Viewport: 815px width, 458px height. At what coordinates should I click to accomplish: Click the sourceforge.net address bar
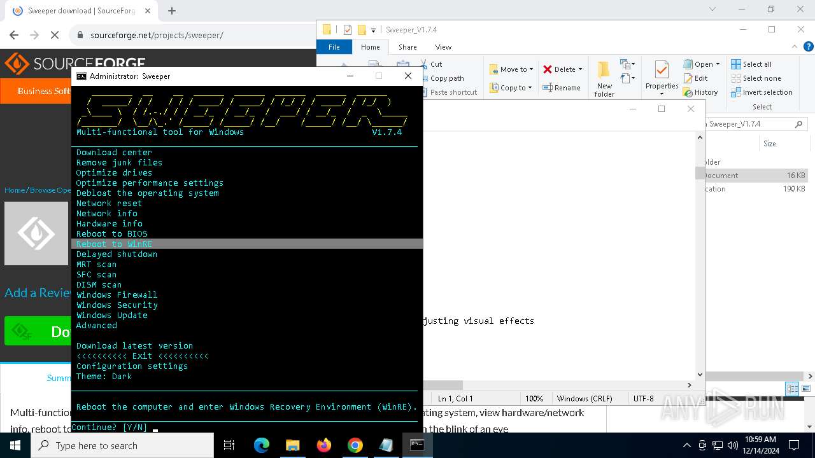(191, 35)
